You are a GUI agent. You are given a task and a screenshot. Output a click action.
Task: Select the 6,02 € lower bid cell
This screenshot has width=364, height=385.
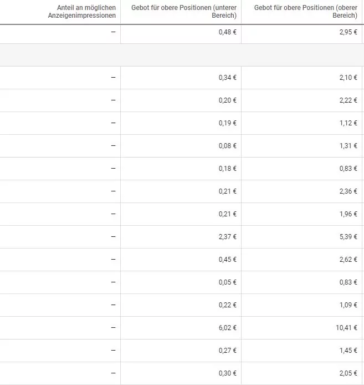point(181,328)
